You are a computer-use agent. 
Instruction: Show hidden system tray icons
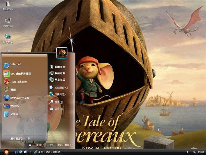[x=187, y=152]
